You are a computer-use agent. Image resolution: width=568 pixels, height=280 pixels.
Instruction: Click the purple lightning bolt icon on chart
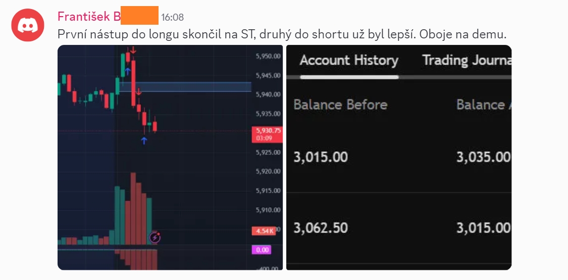(155, 238)
